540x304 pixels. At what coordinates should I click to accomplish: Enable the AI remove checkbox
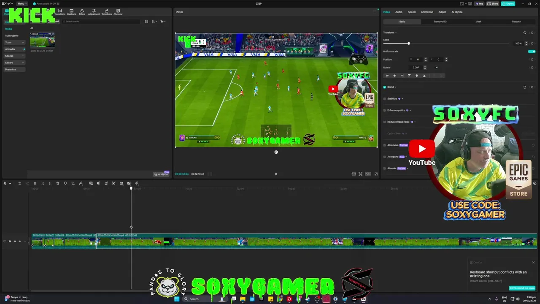pos(384,145)
